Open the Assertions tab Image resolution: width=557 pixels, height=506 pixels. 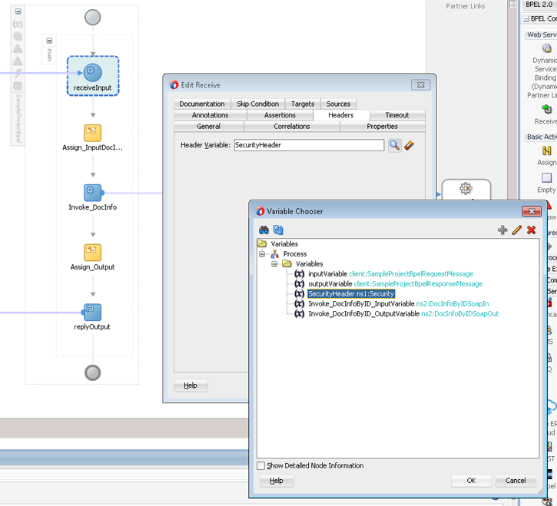[x=280, y=115]
